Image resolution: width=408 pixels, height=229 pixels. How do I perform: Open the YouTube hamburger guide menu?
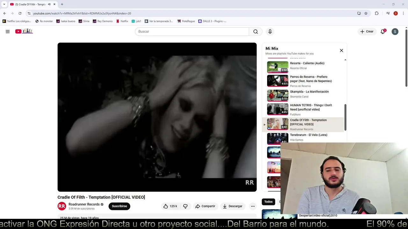pos(8,31)
